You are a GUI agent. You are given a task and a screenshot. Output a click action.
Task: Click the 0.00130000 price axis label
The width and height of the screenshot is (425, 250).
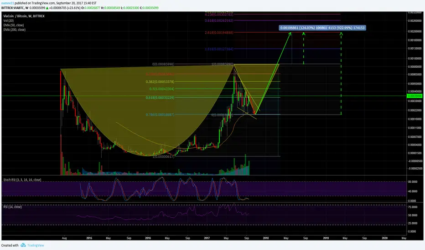click(x=415, y=49)
